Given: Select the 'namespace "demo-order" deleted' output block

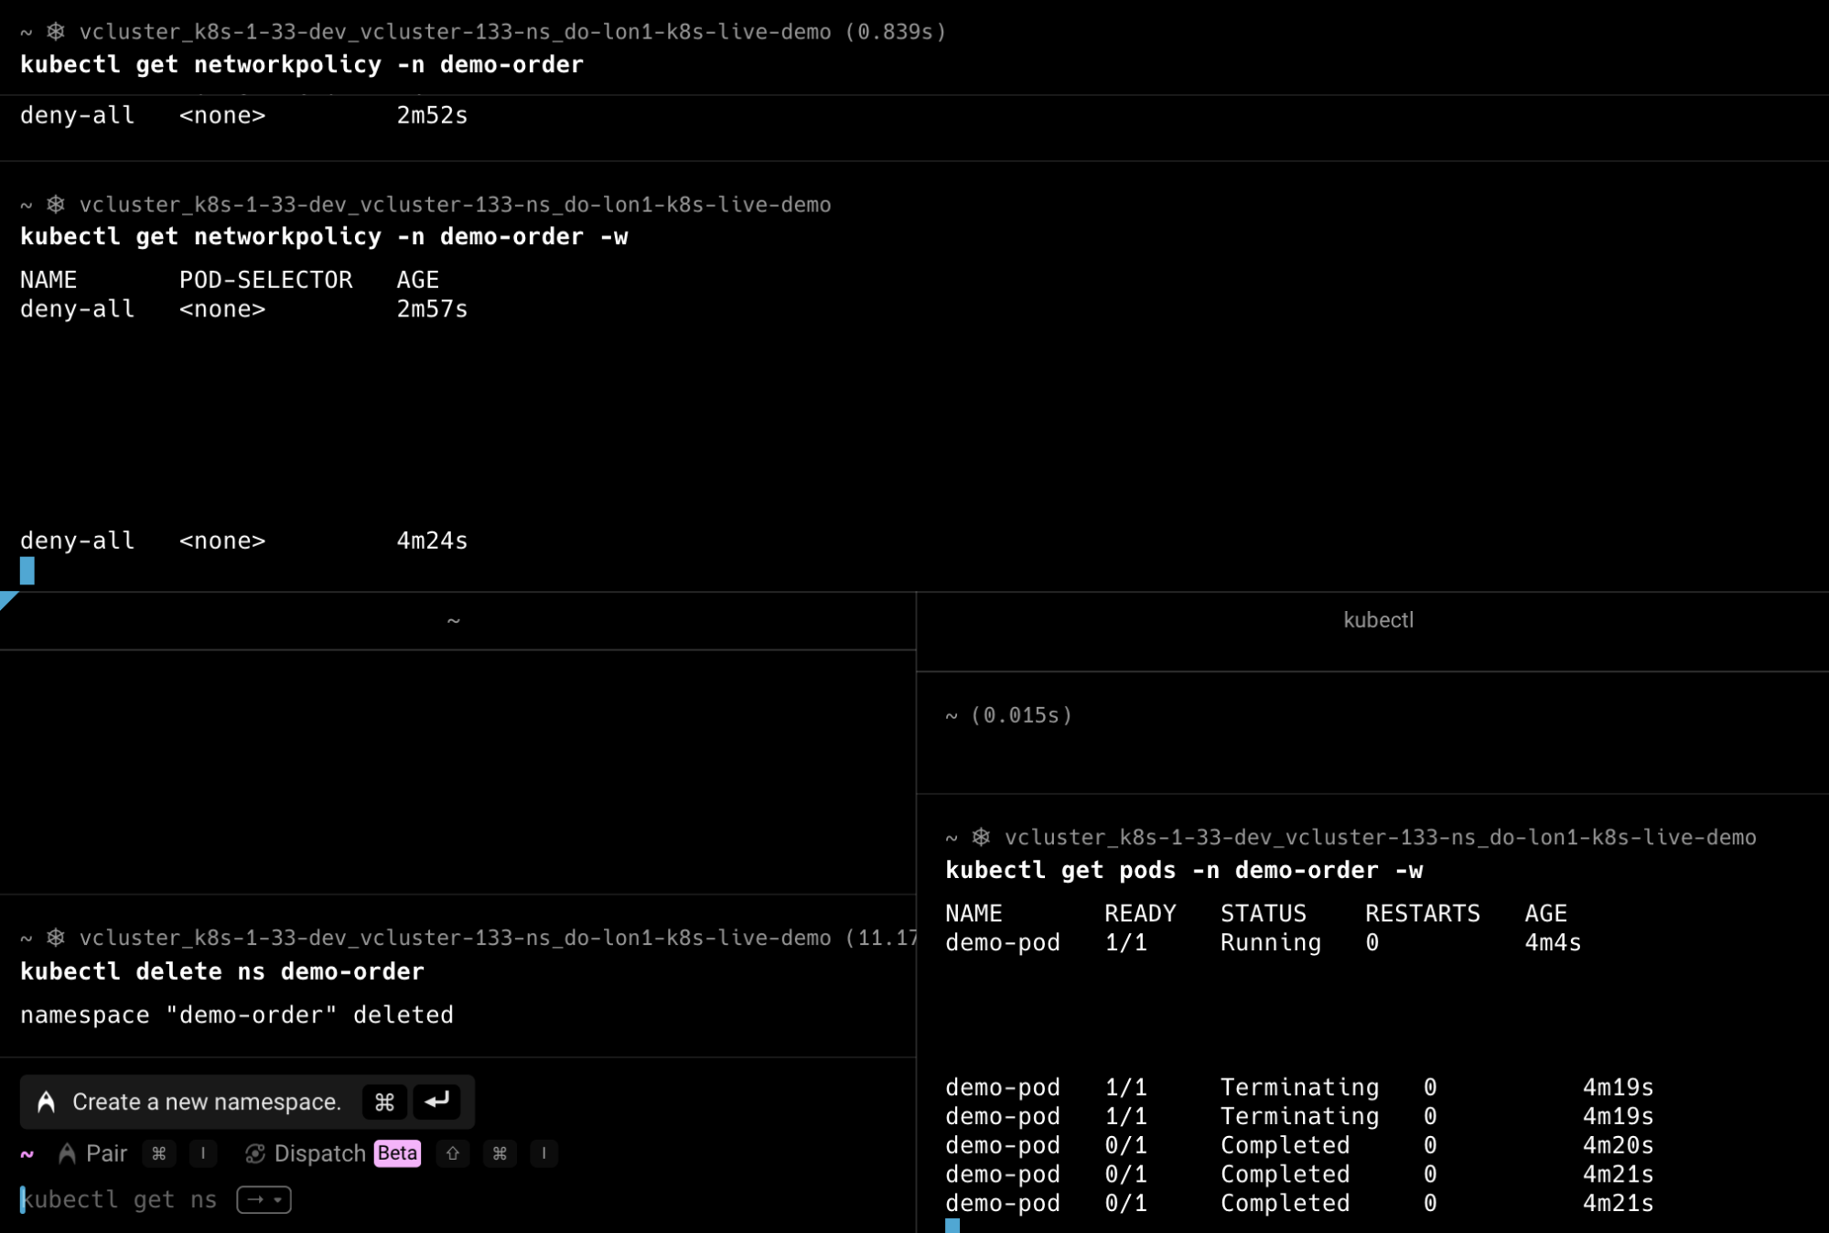Looking at the screenshot, I should click(x=237, y=1015).
